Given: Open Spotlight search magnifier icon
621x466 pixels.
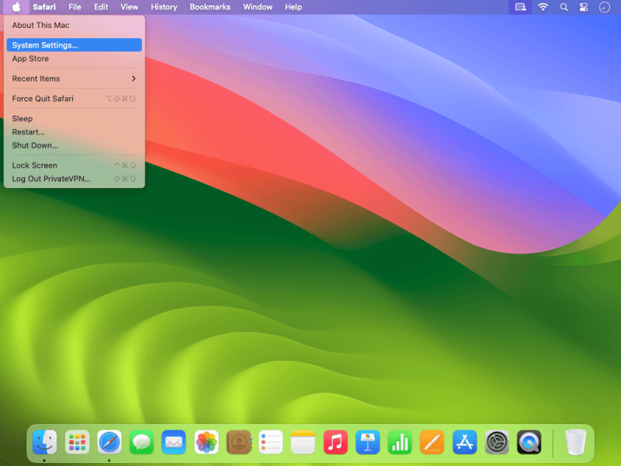Looking at the screenshot, I should coord(564,7).
